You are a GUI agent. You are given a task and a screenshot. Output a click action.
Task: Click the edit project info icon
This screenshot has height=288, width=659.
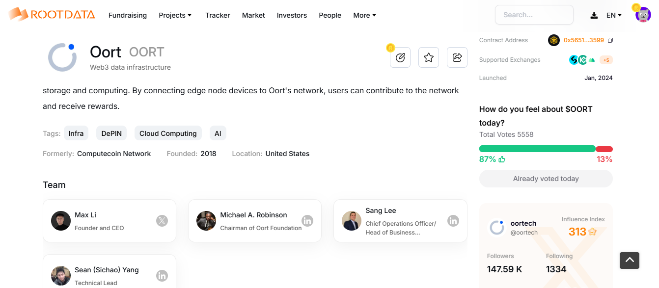click(x=400, y=57)
